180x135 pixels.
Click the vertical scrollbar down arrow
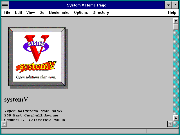coord(176,118)
